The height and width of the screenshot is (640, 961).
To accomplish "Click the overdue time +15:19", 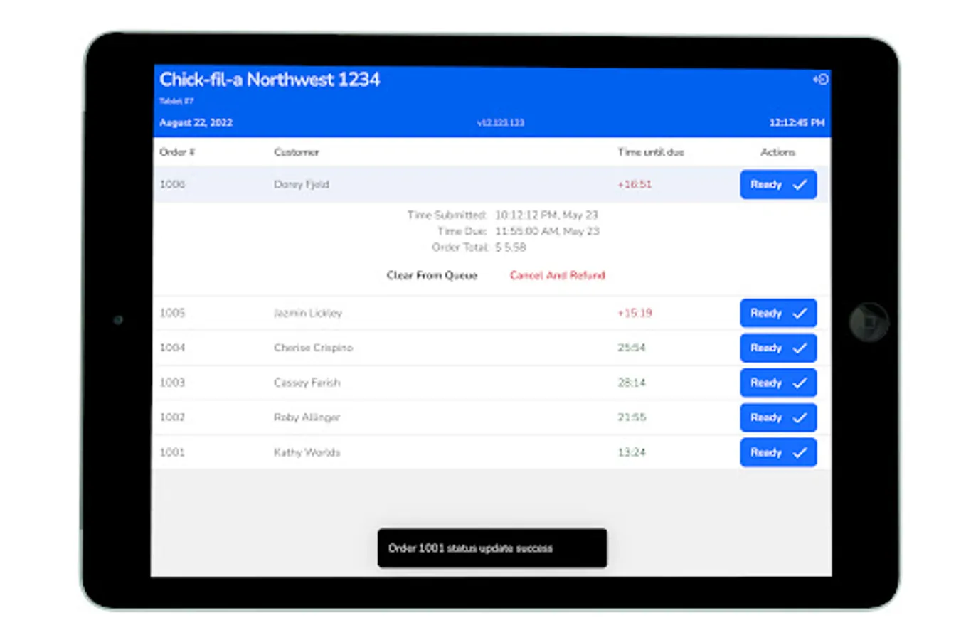I will pos(635,313).
